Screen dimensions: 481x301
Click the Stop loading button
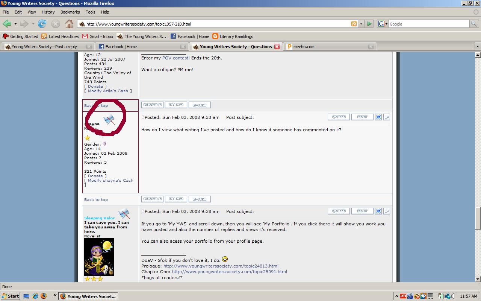pos(56,24)
